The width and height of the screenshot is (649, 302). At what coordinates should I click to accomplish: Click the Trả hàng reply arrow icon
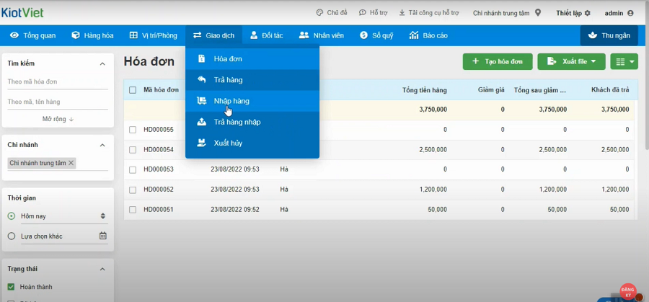[x=202, y=80]
